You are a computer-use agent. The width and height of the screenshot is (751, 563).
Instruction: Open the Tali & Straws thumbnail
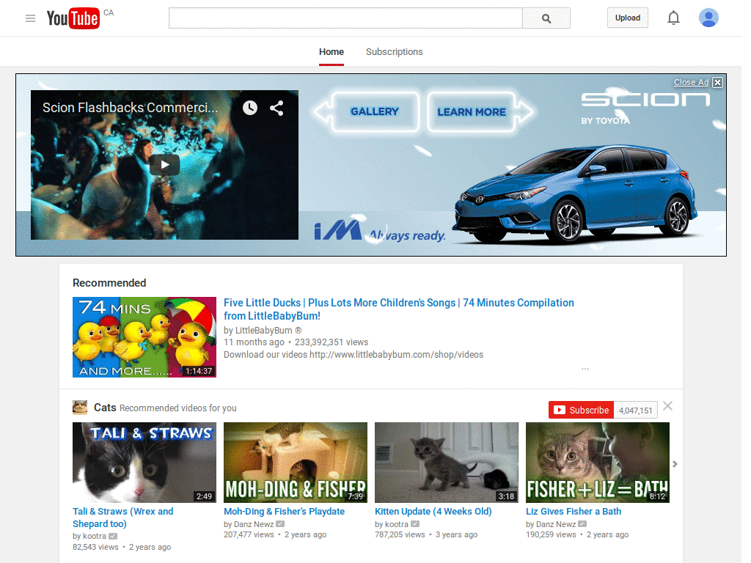(144, 463)
